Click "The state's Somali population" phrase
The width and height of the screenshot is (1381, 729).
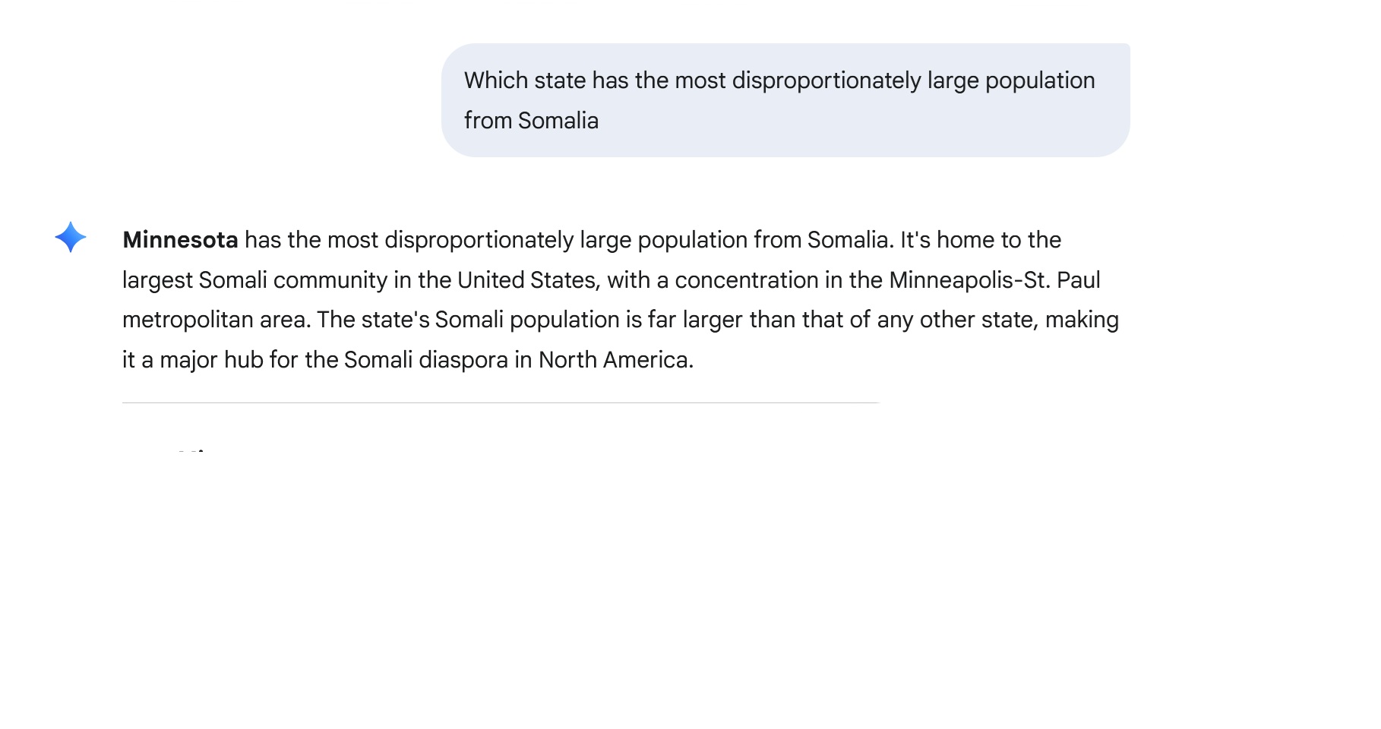tap(468, 320)
